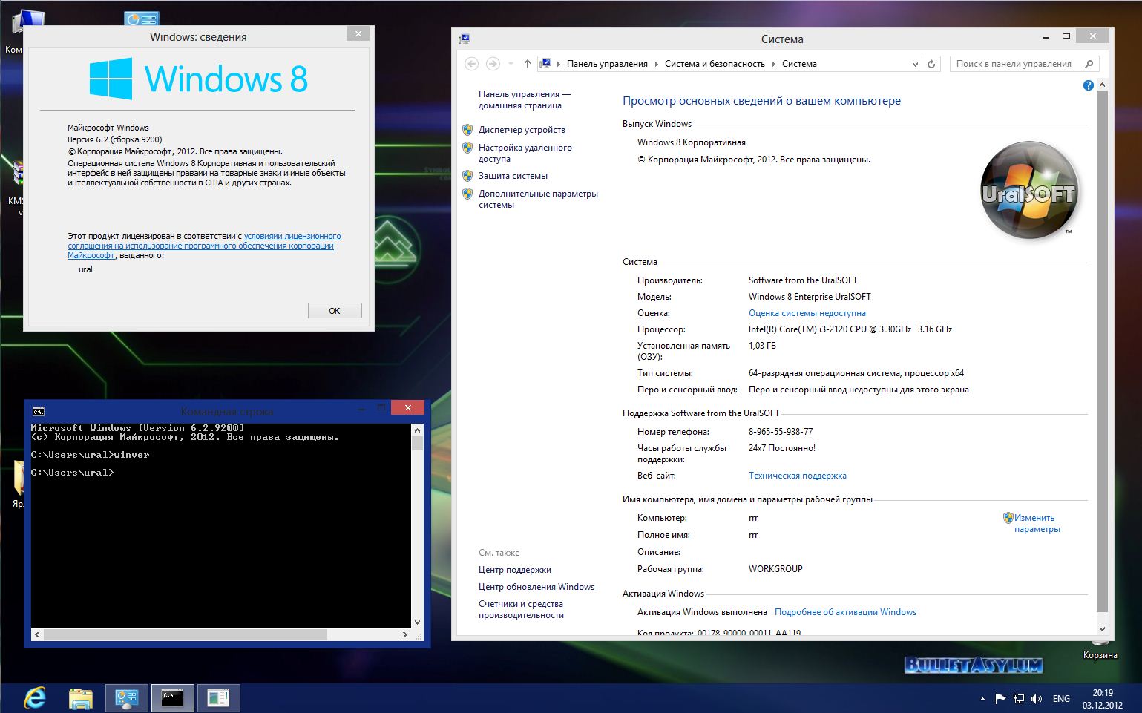Open recent locations dropdown beside Forward button

(511, 64)
